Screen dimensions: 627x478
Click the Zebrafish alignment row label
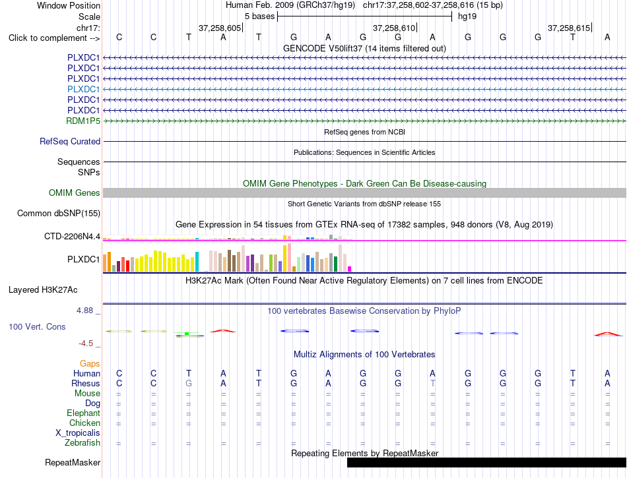[x=82, y=443]
